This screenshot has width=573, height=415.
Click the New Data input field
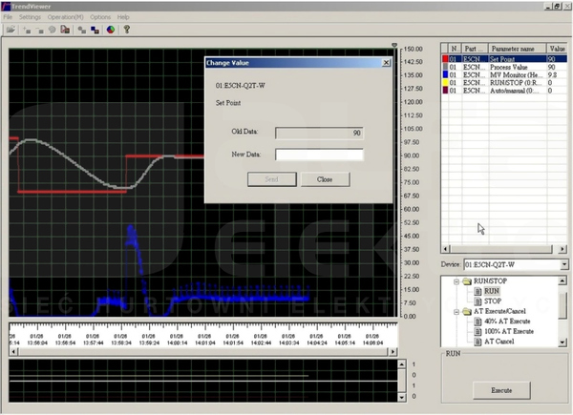click(319, 155)
